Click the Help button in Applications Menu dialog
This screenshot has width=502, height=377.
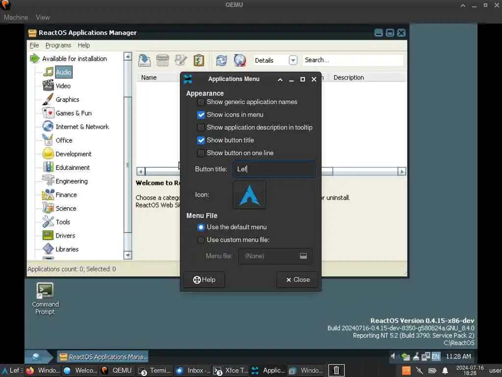click(204, 280)
